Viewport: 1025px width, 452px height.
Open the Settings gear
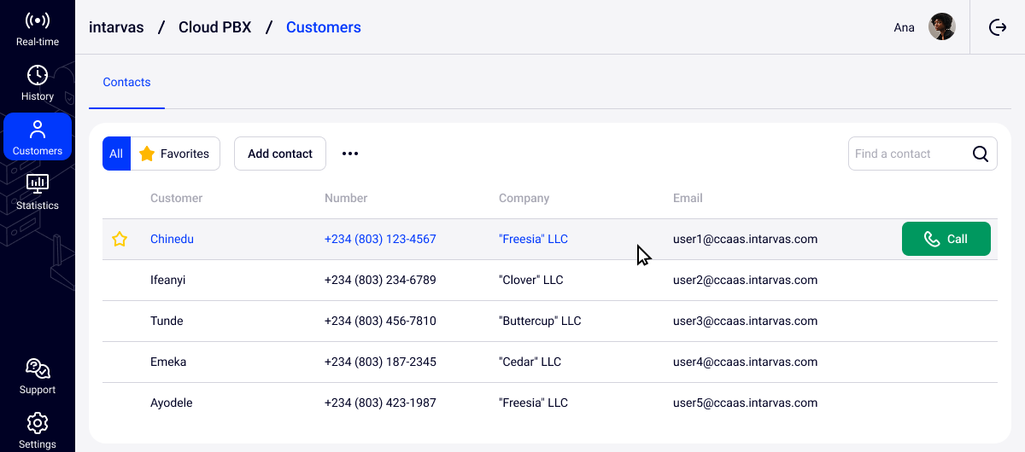pyautogui.click(x=37, y=430)
